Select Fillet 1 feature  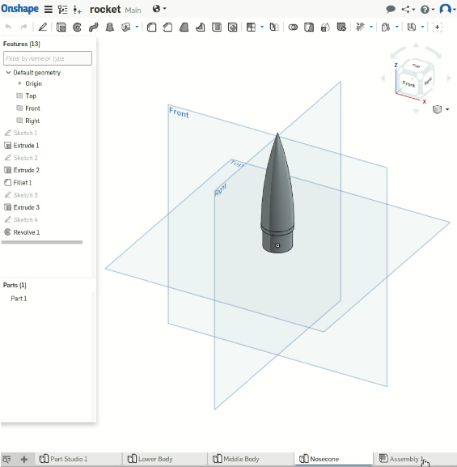tap(23, 183)
